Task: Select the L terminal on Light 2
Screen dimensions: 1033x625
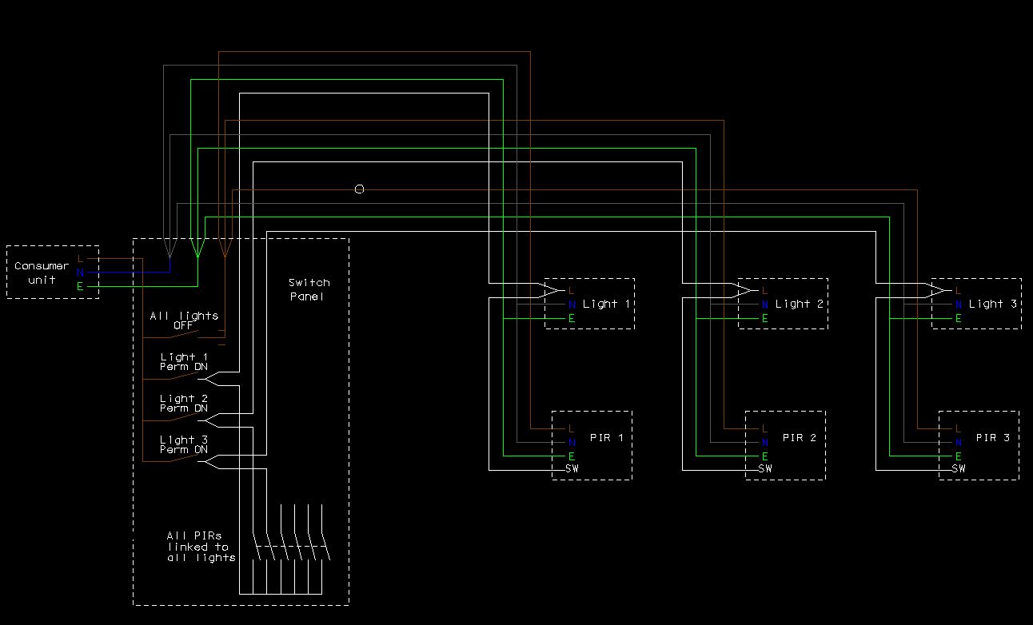Action: point(764,290)
